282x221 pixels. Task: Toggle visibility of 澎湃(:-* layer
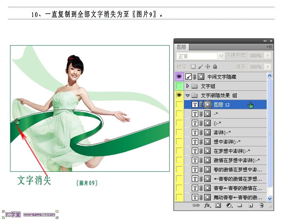click(179, 132)
